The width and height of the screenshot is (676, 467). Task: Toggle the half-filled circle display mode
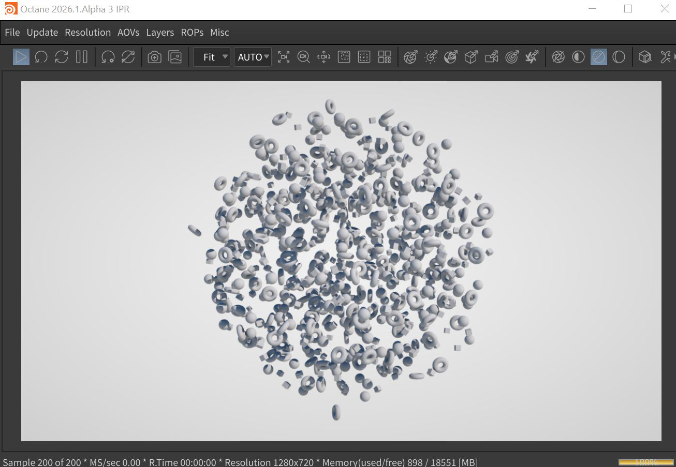578,57
